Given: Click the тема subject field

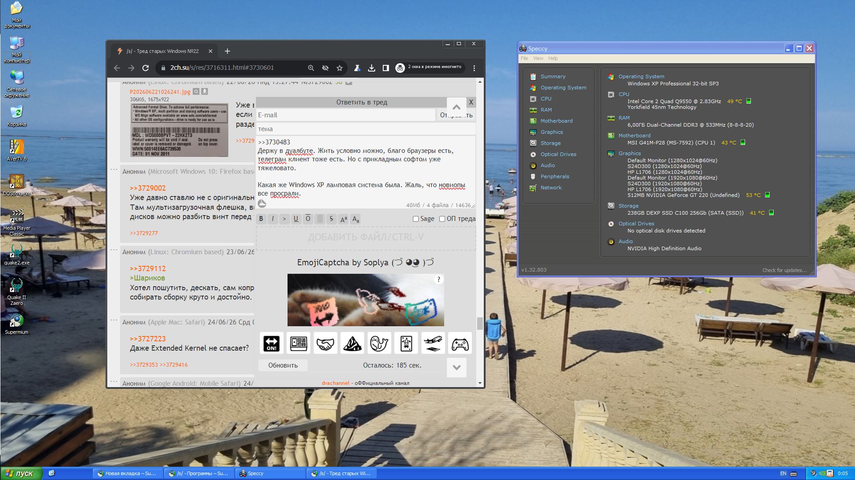Looking at the screenshot, I should (x=366, y=129).
